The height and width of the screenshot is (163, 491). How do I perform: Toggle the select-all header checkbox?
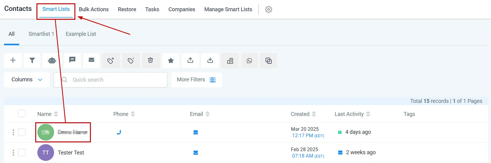[x=22, y=114]
